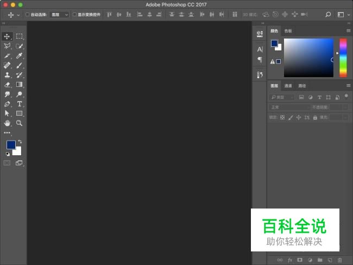The height and width of the screenshot is (265, 353).
Task: Click the search magnifier in options bar
Action: pos(328,15)
